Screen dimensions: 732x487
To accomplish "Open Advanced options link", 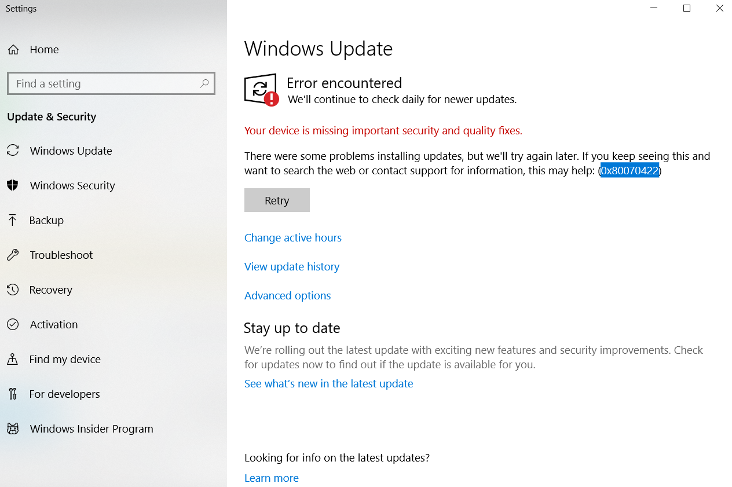I will click(288, 296).
